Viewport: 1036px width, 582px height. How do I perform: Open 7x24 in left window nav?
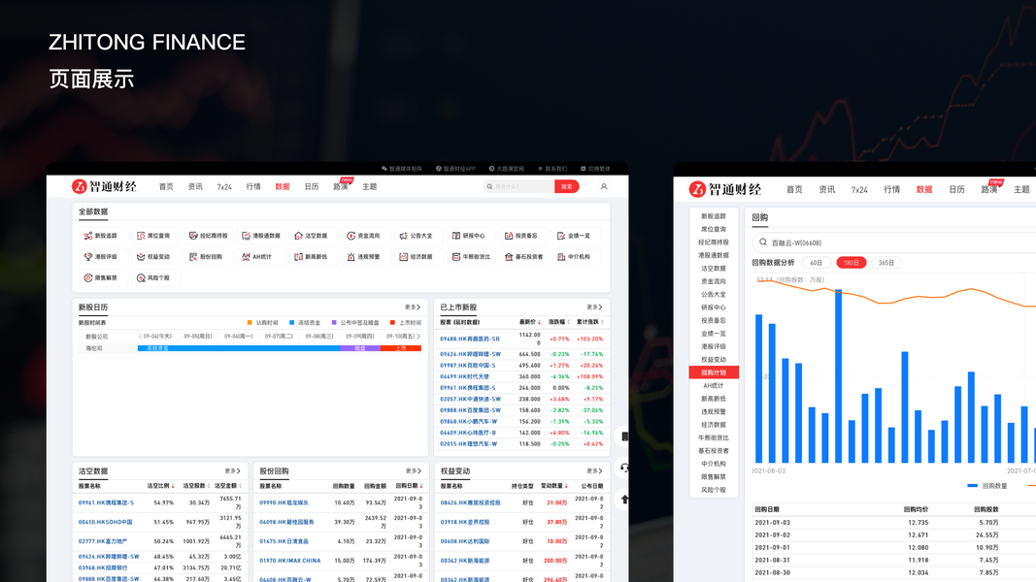pyautogui.click(x=224, y=187)
